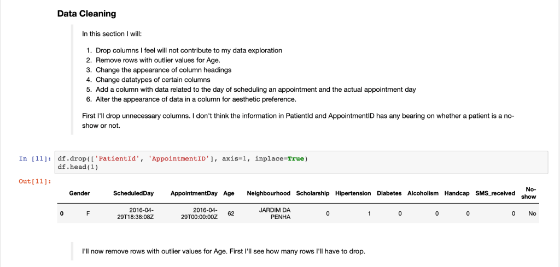Click the AppointmentDay column header
Viewport: 560px width, 267px height.
click(194, 193)
